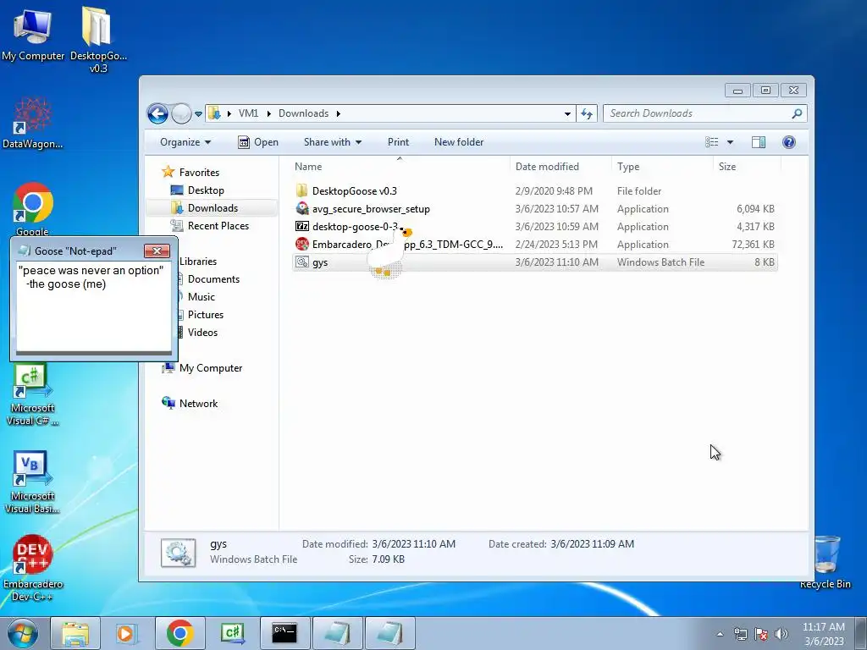Click the New folder toolbar button
The width and height of the screenshot is (867, 650).
coord(459,142)
